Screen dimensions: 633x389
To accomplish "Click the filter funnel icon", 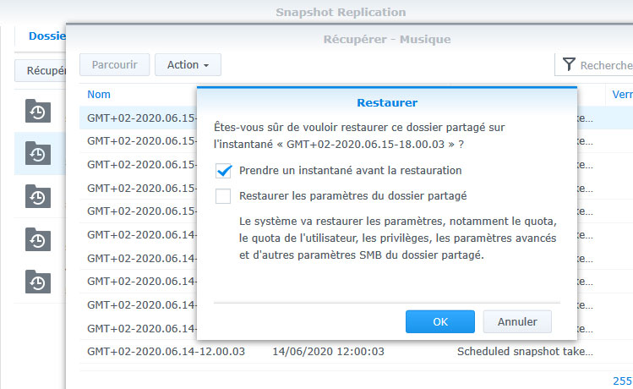I will [569, 64].
